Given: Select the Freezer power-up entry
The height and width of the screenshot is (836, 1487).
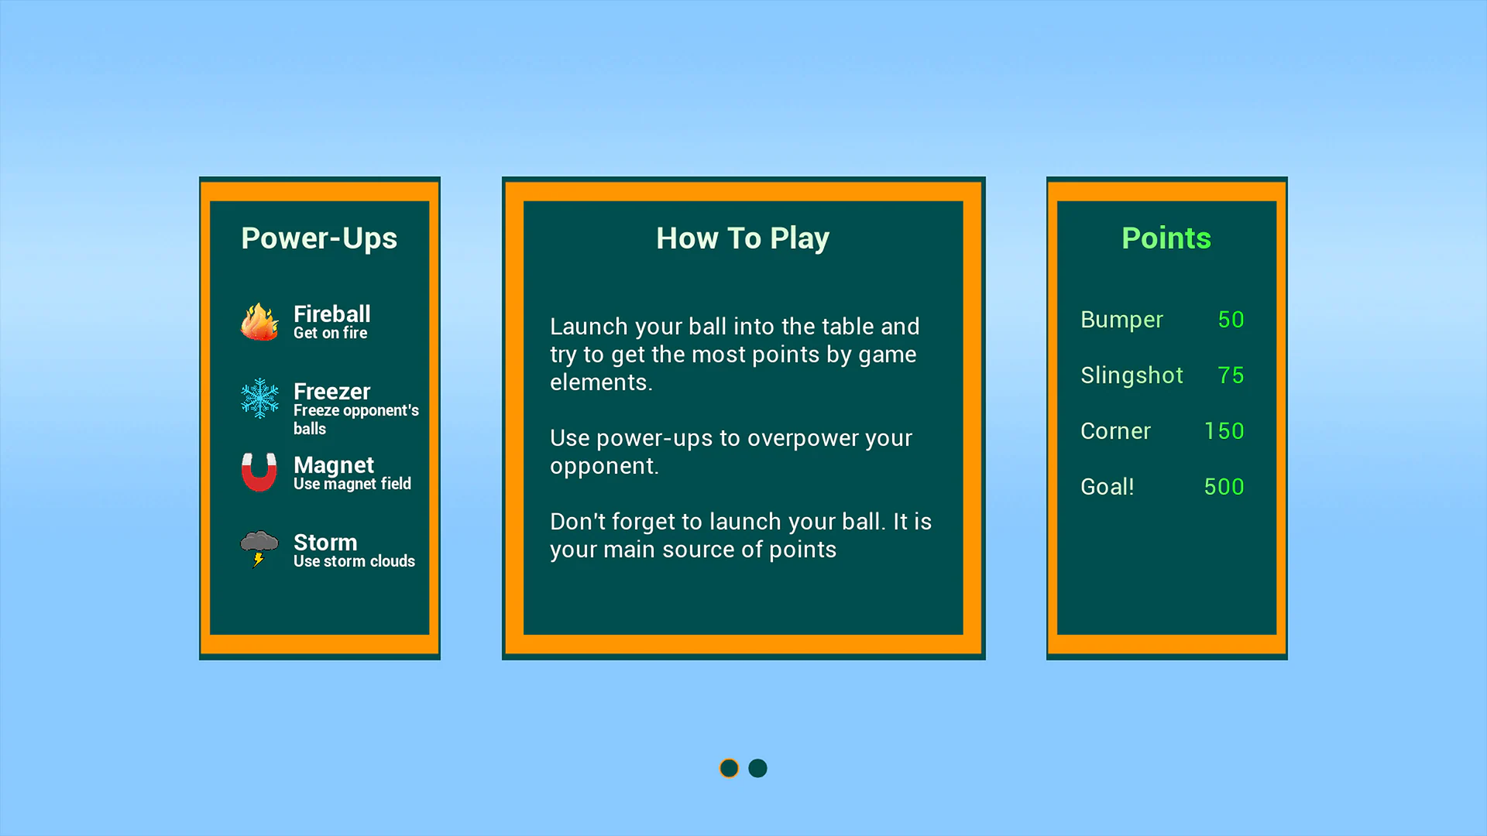Looking at the screenshot, I should point(331,391).
